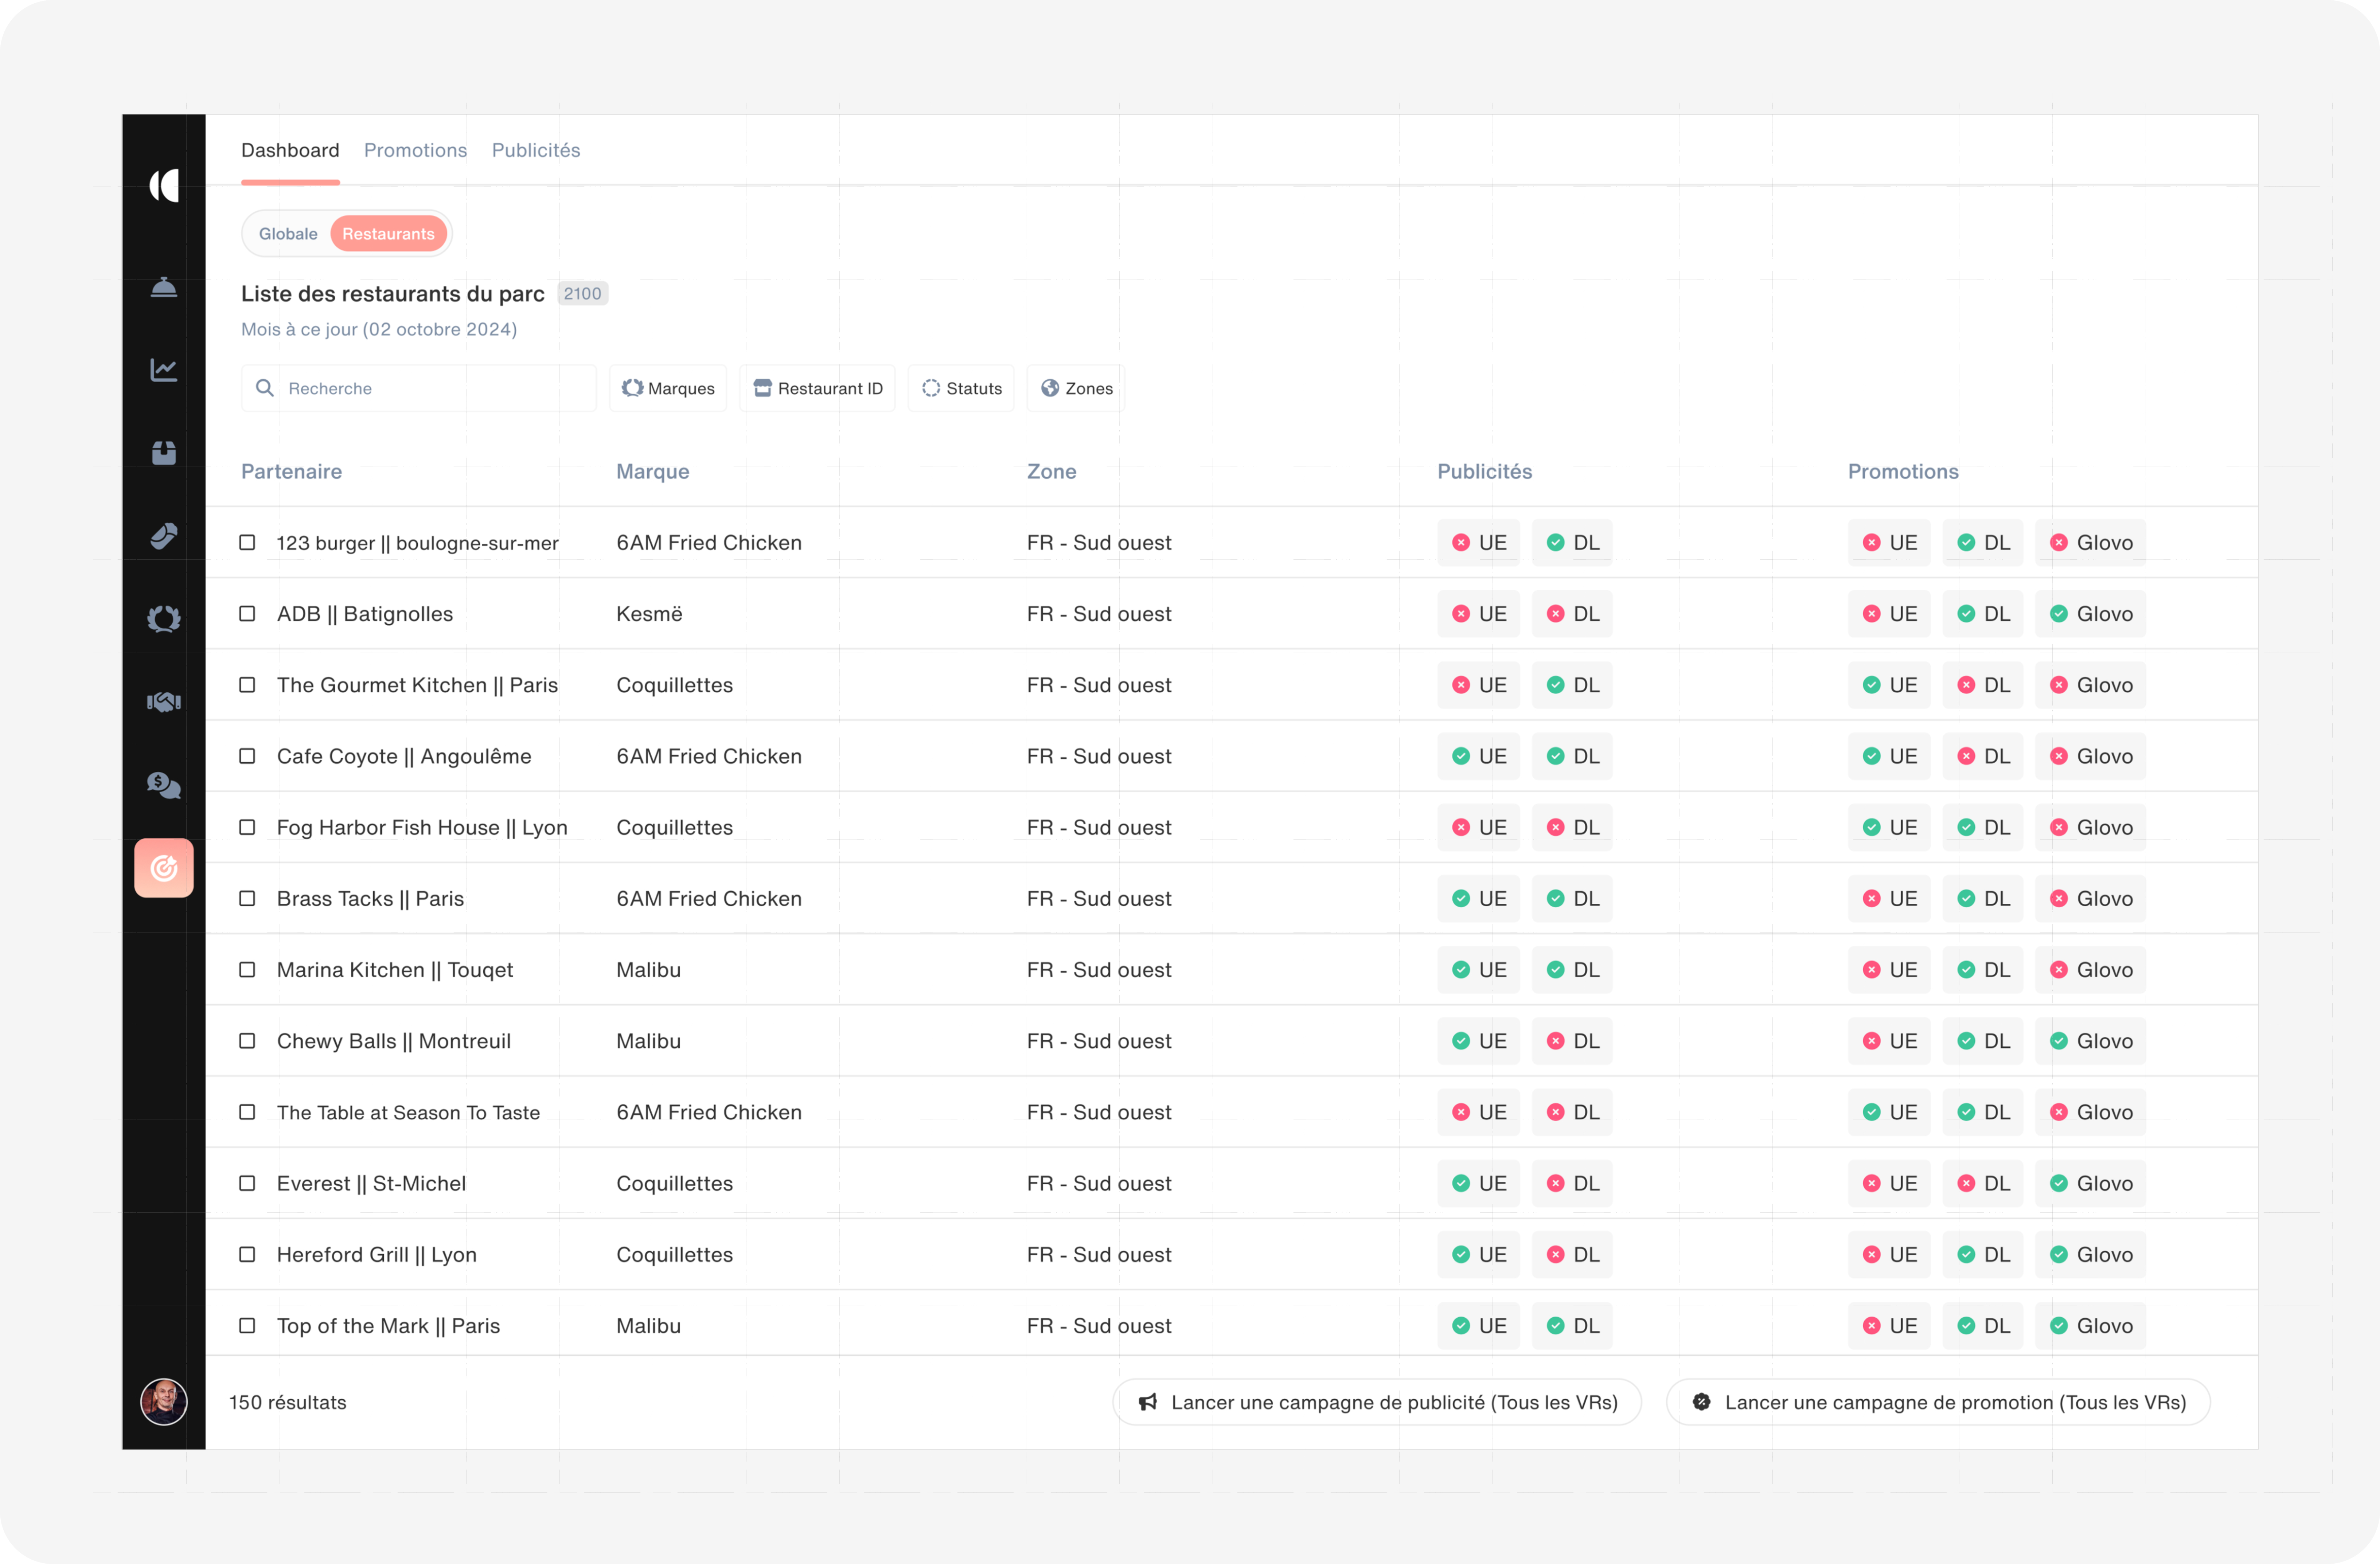
Task: Switch to the Promotions tab
Action: tap(415, 150)
